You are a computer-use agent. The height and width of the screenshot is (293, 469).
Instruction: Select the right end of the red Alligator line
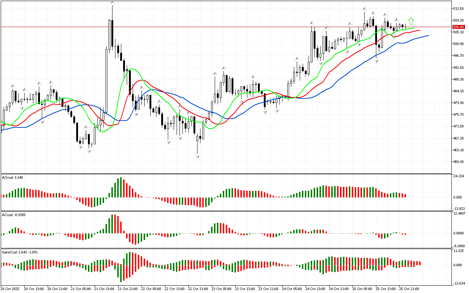pos(419,30)
